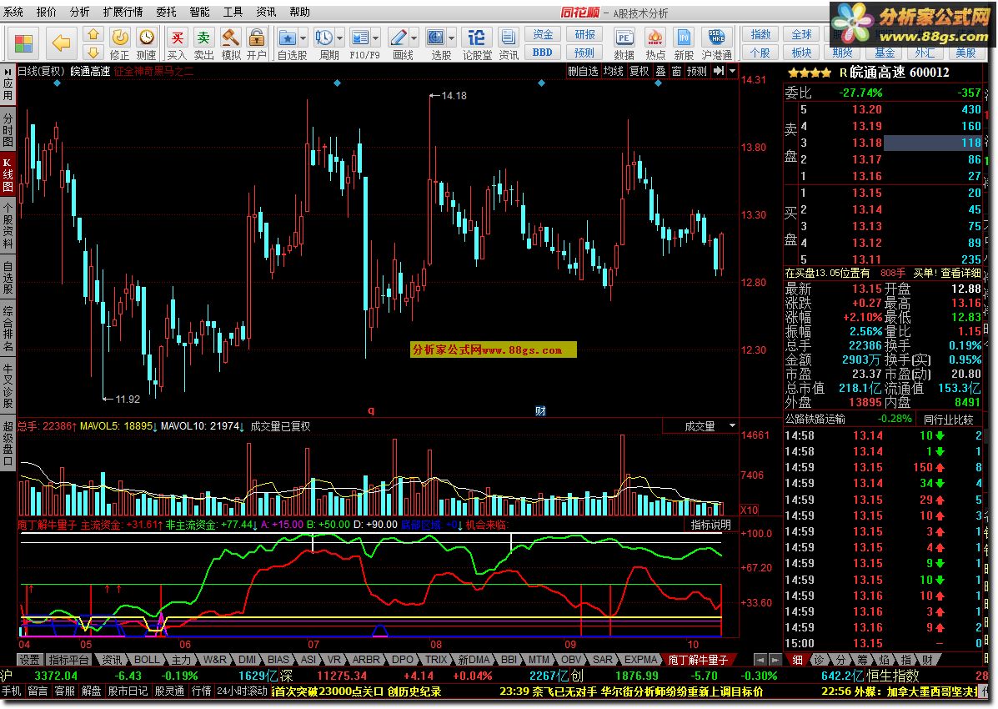Viewport: 998px width, 709px height.
Task: Open 测速 speed test tool
Action: [x=147, y=44]
